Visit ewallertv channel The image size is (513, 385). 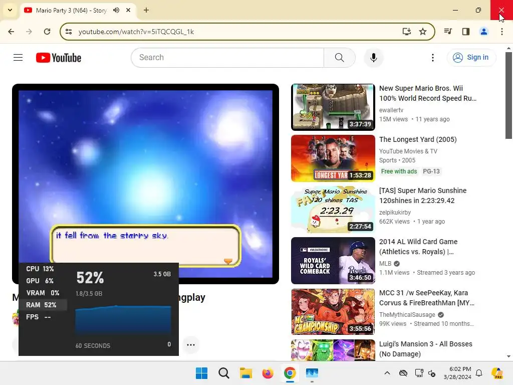pos(391,110)
